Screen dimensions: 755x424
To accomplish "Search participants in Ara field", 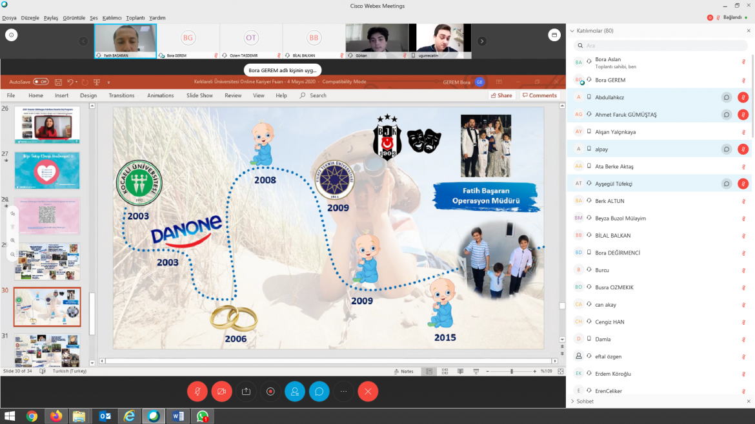I will tap(660, 45).
